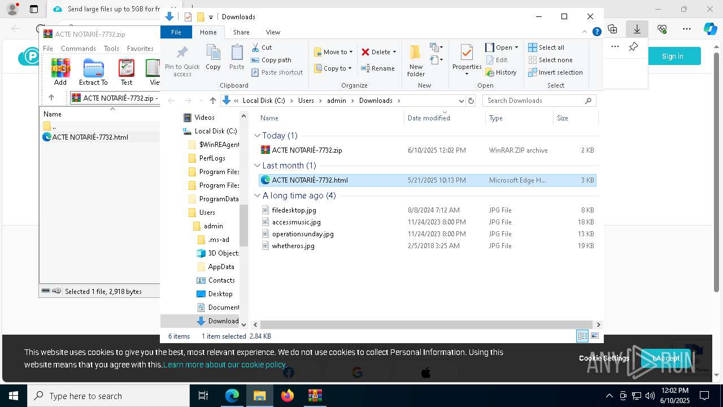This screenshot has width=723, height=407.
Task: Click Copy path in ribbon
Action: 271,60
